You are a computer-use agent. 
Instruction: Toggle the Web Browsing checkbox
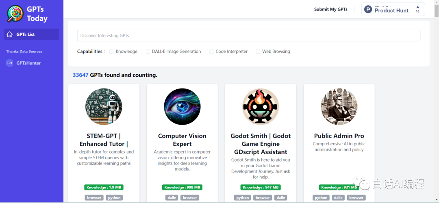(x=258, y=52)
